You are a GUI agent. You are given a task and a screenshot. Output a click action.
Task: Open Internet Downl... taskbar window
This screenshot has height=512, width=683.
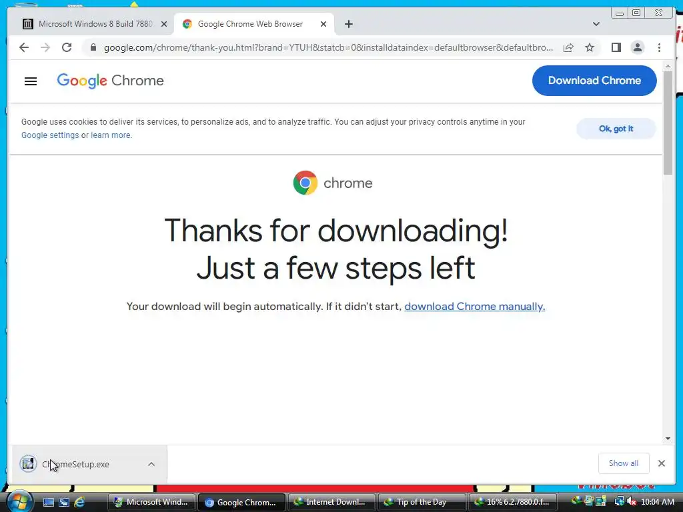coord(331,502)
